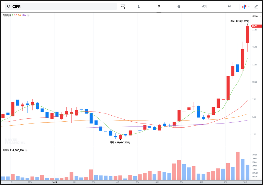
Task: Open the 이동평균 indicator settings label
Action: point(7,16)
